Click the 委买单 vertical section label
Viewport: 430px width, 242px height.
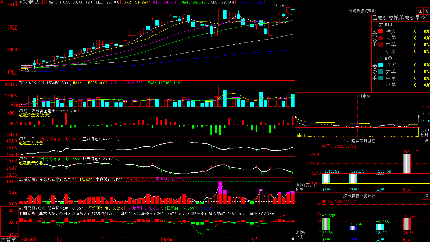(x=375, y=38)
